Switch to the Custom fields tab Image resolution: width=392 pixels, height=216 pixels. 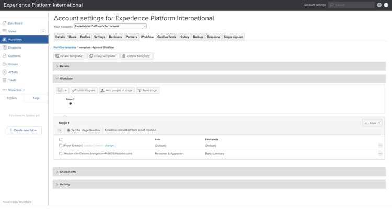point(166,37)
